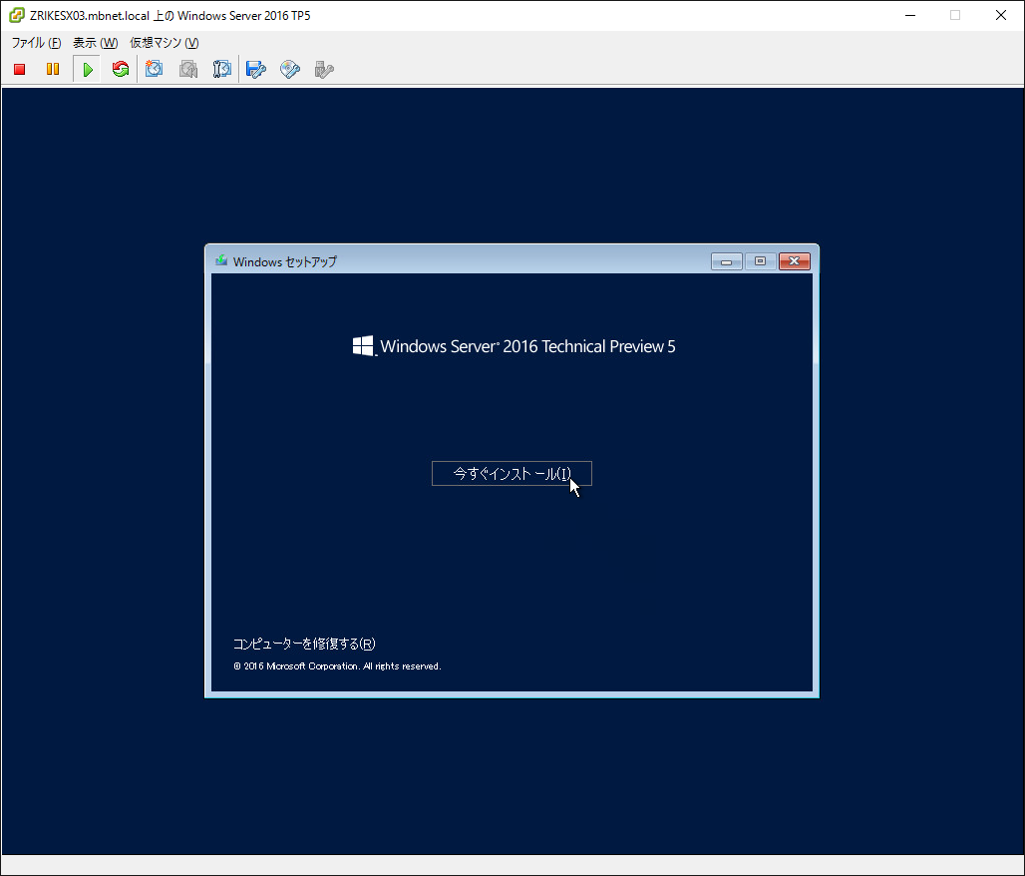Click the Windows セットアップ title bar icon

pyautogui.click(x=220, y=261)
